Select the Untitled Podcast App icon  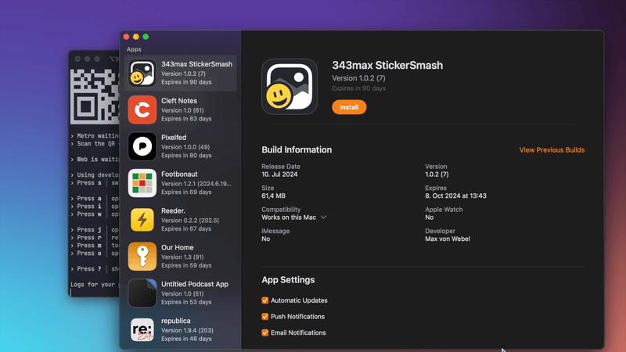(x=142, y=293)
